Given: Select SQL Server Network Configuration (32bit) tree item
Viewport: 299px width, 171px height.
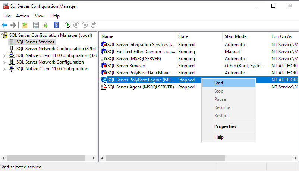Looking at the screenshot, I should 56,49.
